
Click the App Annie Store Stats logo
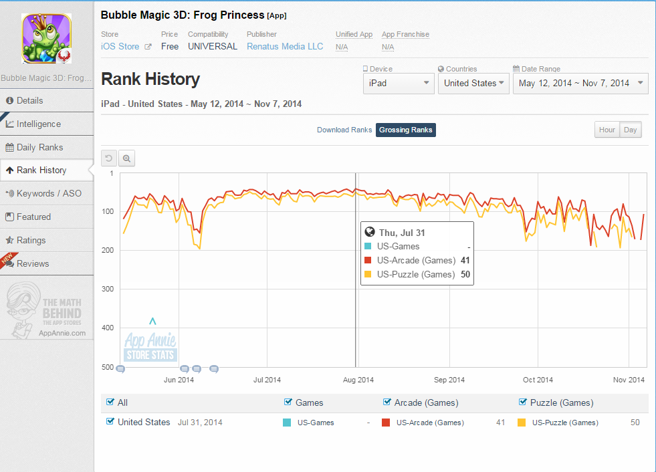150,347
